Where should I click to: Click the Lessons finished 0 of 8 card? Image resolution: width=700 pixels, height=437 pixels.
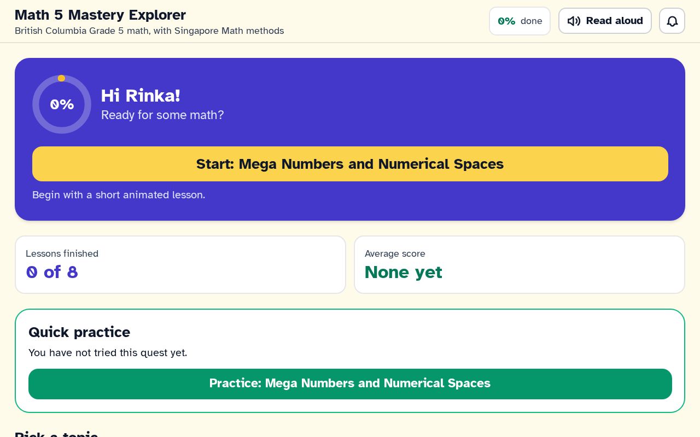[x=180, y=264]
